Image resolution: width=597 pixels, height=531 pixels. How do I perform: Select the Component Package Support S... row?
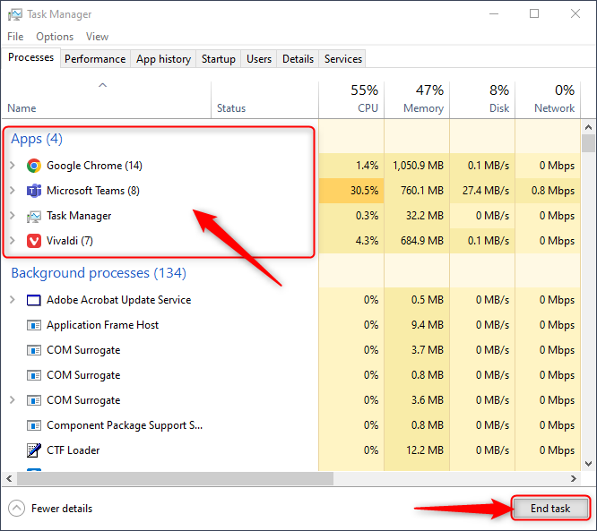pyautogui.click(x=291, y=425)
